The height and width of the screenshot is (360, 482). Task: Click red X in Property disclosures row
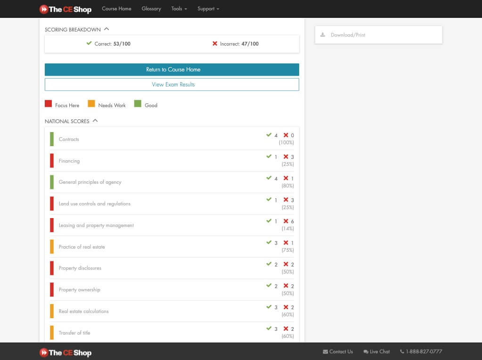coord(286,264)
